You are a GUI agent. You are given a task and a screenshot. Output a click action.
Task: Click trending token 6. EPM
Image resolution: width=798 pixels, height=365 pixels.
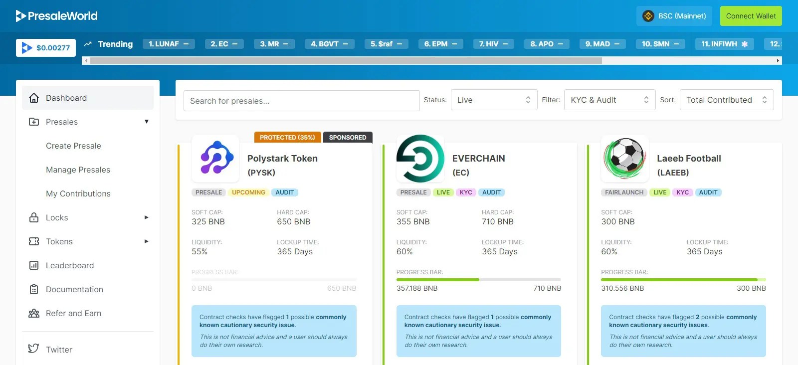point(441,44)
